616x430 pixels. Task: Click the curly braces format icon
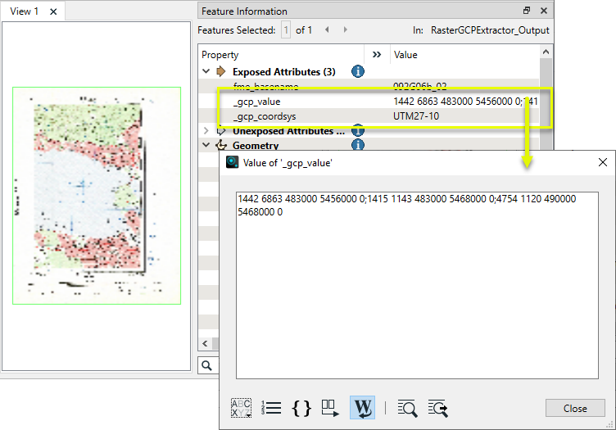click(x=301, y=407)
